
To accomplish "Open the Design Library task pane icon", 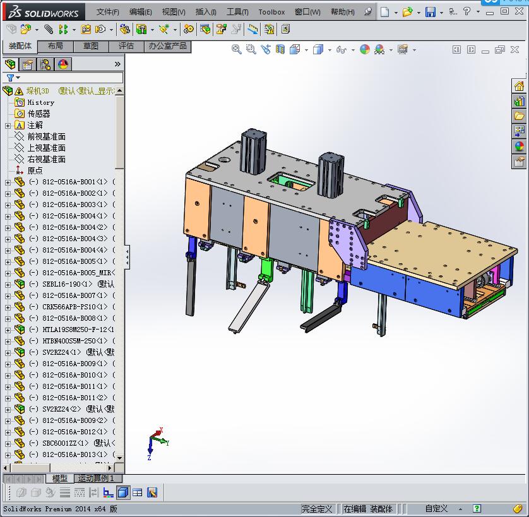I will click(519, 101).
